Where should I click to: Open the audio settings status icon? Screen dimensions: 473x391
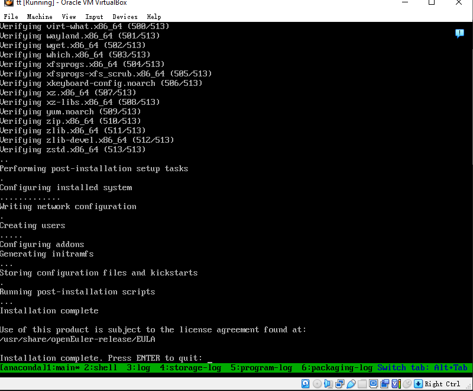click(x=328, y=383)
